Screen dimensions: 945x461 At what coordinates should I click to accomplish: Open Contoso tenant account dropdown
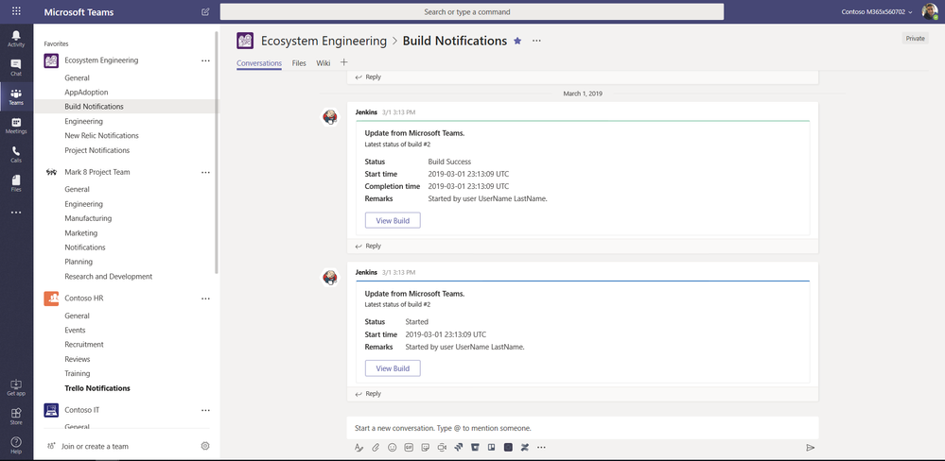tap(877, 11)
